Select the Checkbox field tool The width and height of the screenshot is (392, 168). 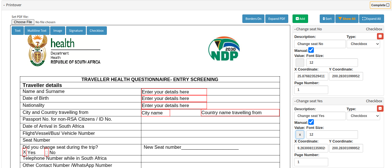coord(97,31)
